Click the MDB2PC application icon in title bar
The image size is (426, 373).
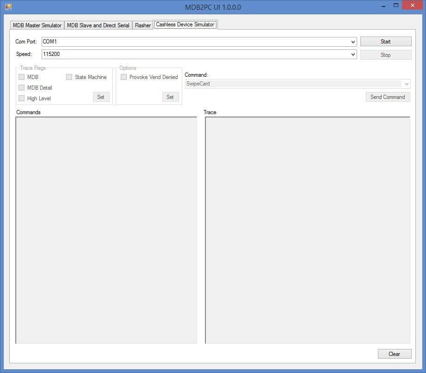click(x=7, y=6)
